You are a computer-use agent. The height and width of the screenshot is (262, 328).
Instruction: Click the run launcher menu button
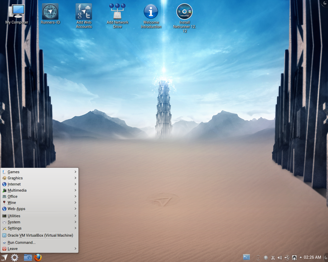pyautogui.click(x=4, y=257)
